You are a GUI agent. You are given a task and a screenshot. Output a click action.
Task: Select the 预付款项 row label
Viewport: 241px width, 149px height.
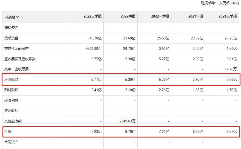[11, 90]
